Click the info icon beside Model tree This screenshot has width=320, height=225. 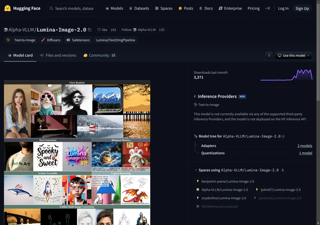[283, 136]
